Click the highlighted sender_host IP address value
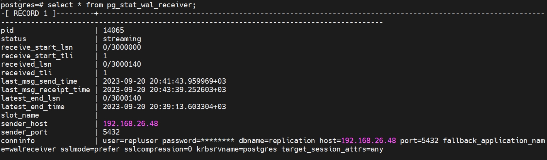The width and height of the screenshot is (547, 160). pyautogui.click(x=131, y=124)
